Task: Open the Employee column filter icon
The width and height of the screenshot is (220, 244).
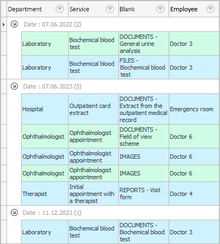Action: (210, 9)
